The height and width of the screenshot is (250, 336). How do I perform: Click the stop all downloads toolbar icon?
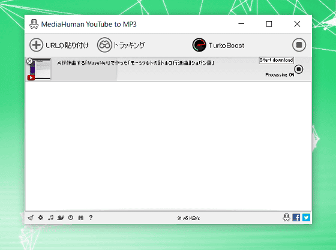tap(299, 45)
